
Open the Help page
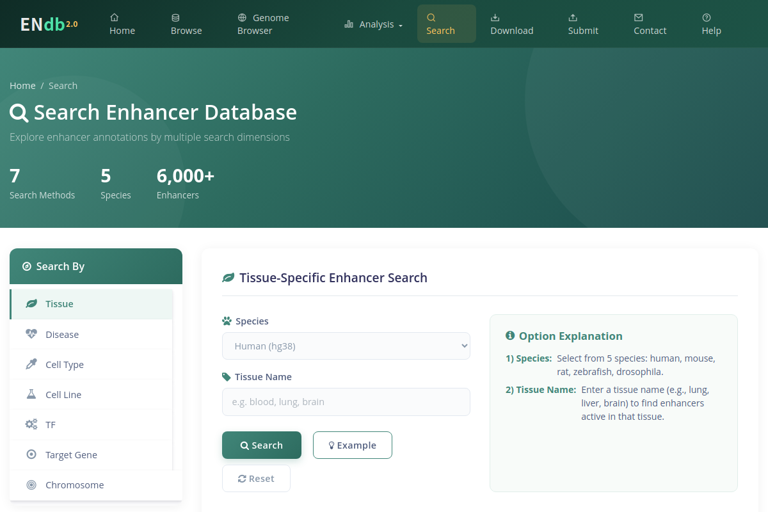tap(712, 24)
